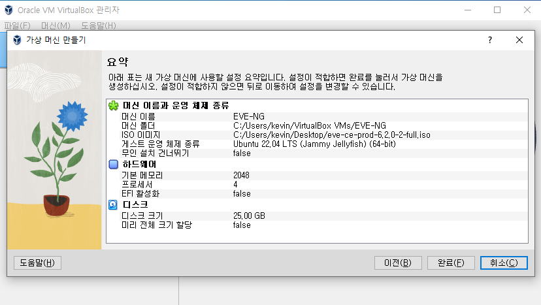The image size is (541, 305).
Task: Click the VirtualBox cube icon in the dialog title bar
Action: (x=17, y=40)
